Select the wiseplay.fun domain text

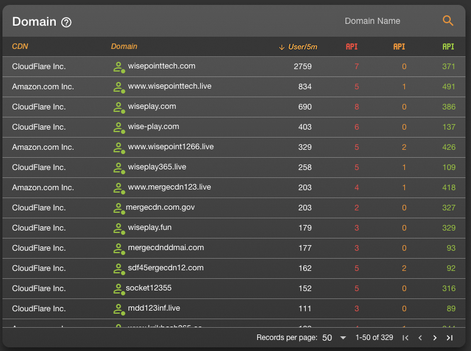[149, 227]
